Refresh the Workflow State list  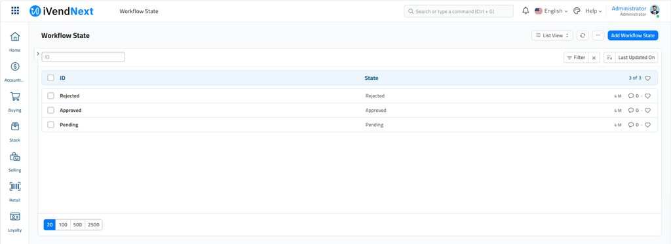click(x=583, y=35)
